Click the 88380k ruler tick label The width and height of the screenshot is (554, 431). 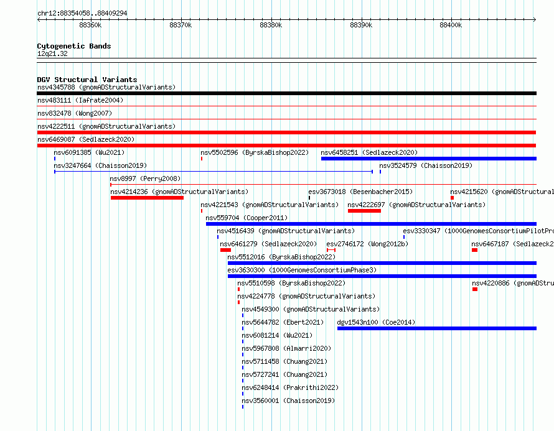[271, 25]
